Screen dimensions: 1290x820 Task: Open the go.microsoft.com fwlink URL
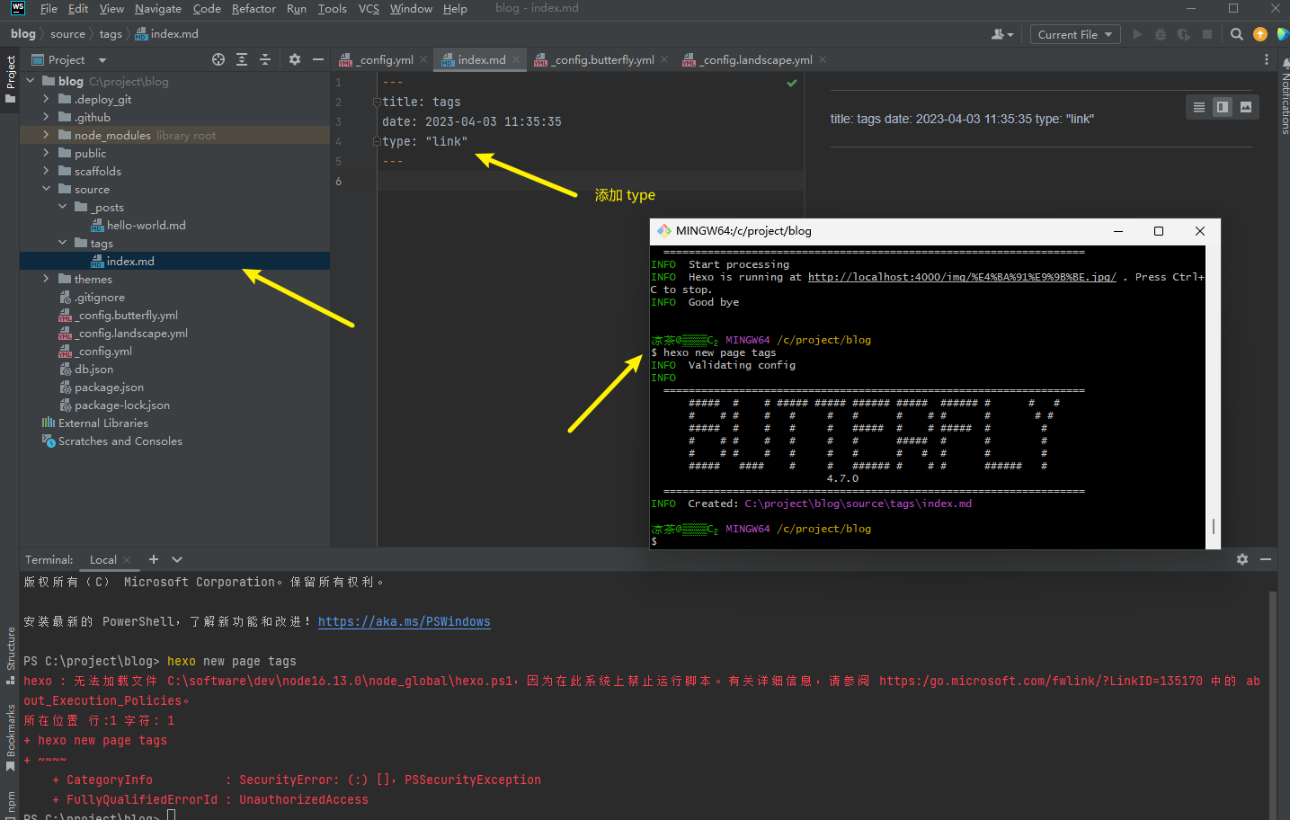pos(1041,681)
